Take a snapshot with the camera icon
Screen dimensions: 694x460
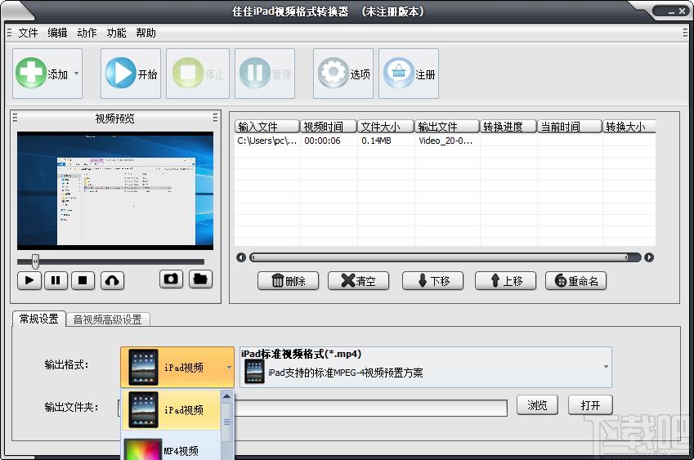click(172, 279)
